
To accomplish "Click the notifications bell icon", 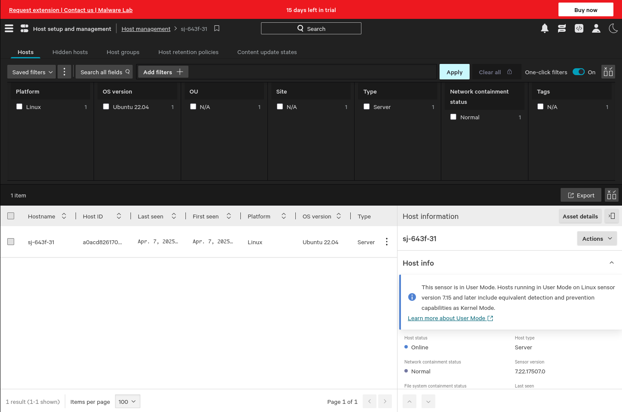I will point(544,28).
